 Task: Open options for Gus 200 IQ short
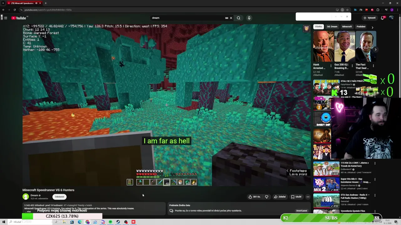(x=352, y=66)
